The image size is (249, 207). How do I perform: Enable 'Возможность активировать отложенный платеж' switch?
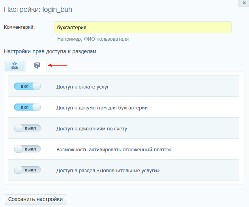coord(27,149)
